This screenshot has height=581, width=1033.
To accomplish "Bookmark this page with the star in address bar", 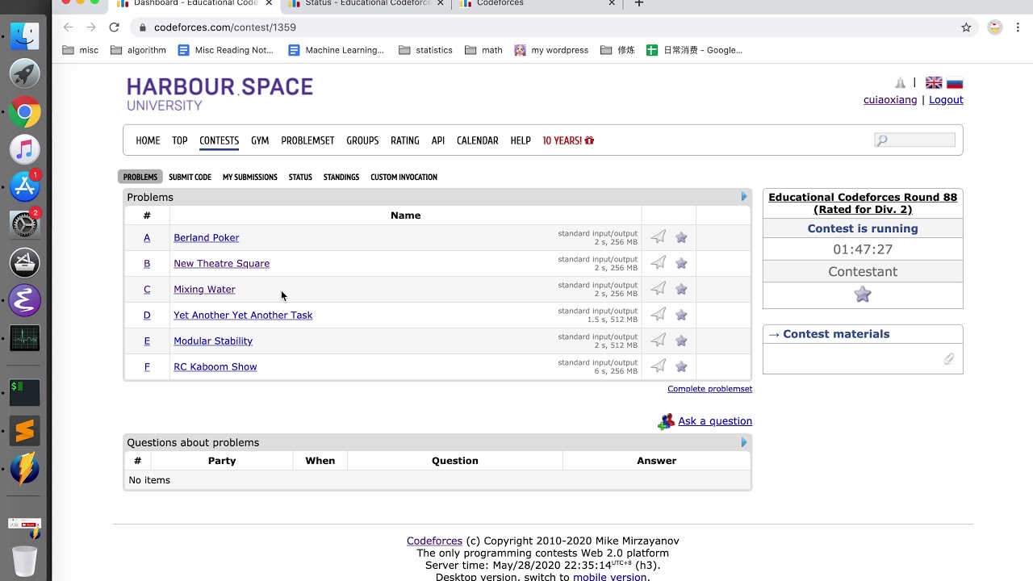I will point(966,27).
